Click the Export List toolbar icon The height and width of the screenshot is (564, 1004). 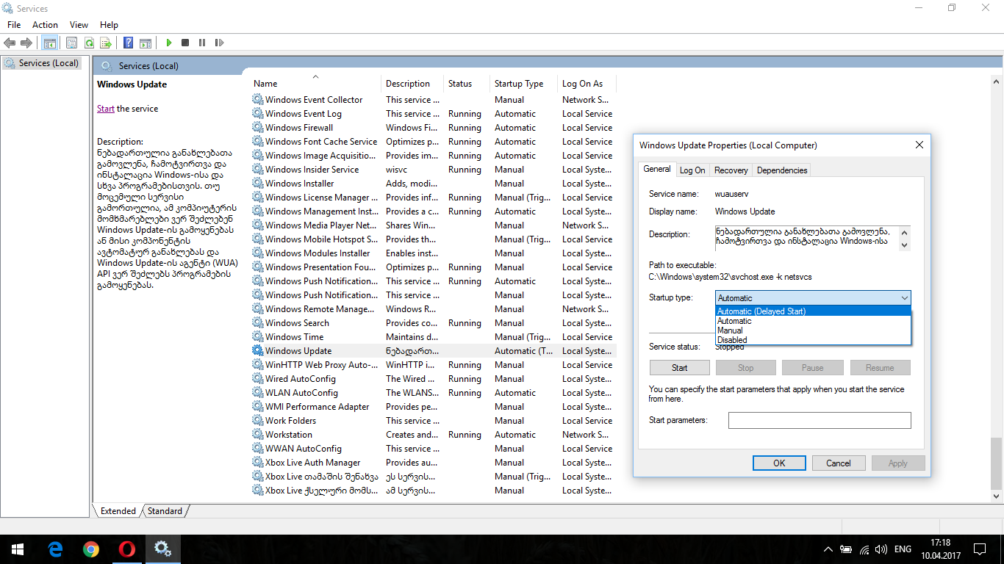click(x=106, y=43)
